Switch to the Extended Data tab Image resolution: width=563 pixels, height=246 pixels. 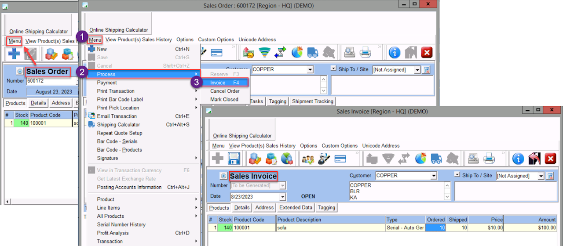(x=296, y=207)
